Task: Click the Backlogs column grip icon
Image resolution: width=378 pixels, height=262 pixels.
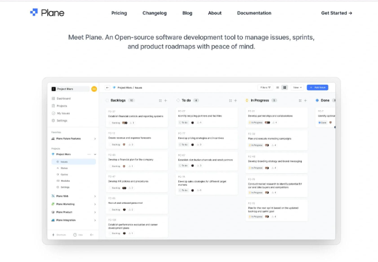Action: click(160, 100)
